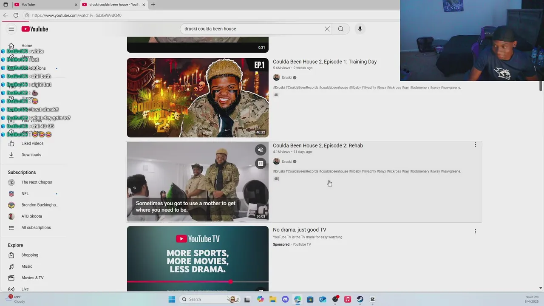The image size is (544, 306).
Task: Open Microsoft Store from taskbar
Action: 310,299
